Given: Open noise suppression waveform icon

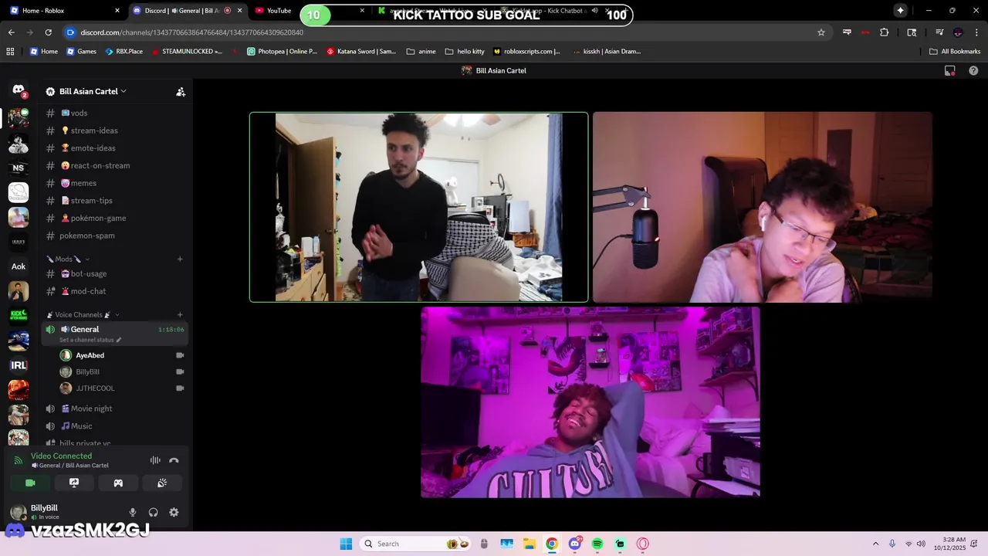Looking at the screenshot, I should coord(155,460).
